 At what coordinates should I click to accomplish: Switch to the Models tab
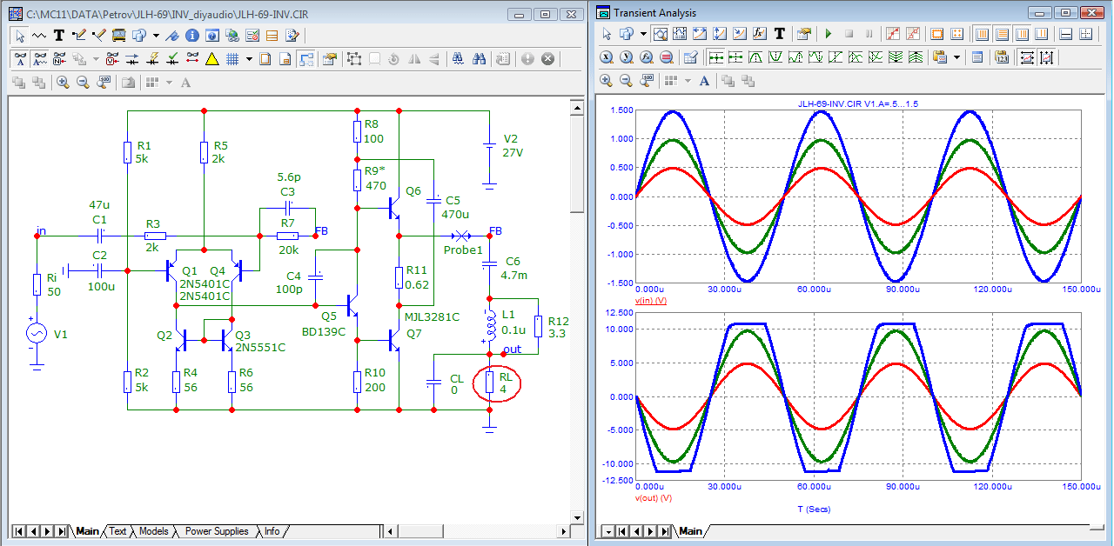[x=154, y=531]
